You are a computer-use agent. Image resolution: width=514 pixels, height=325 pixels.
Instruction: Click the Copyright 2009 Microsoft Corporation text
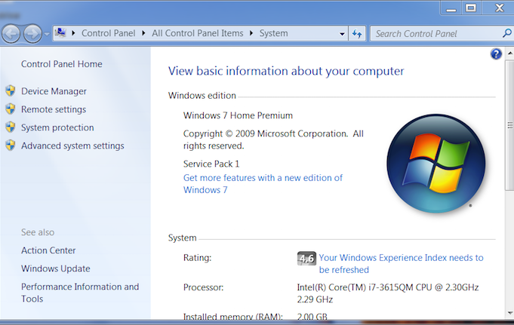tap(273, 140)
